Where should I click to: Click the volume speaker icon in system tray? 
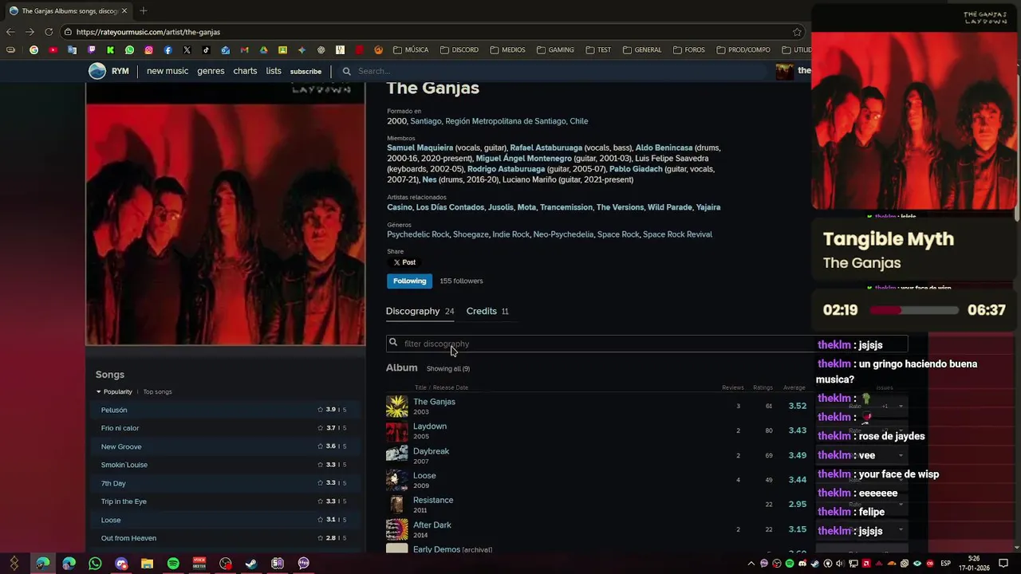tap(841, 564)
